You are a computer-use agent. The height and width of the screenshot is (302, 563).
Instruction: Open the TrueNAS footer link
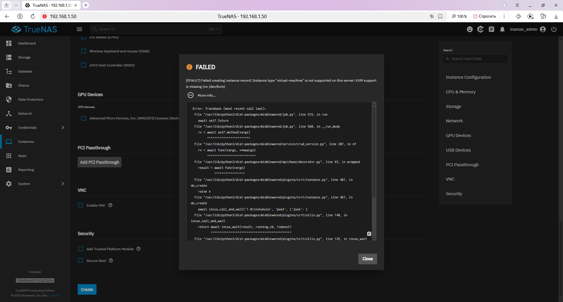[53, 296]
